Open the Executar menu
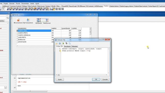Viewport: 165px width, 93px height. (x=12, y=3)
